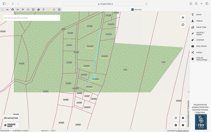Zoom in with the plus button
The height and width of the screenshot is (132, 211).
pyautogui.click(x=183, y=118)
